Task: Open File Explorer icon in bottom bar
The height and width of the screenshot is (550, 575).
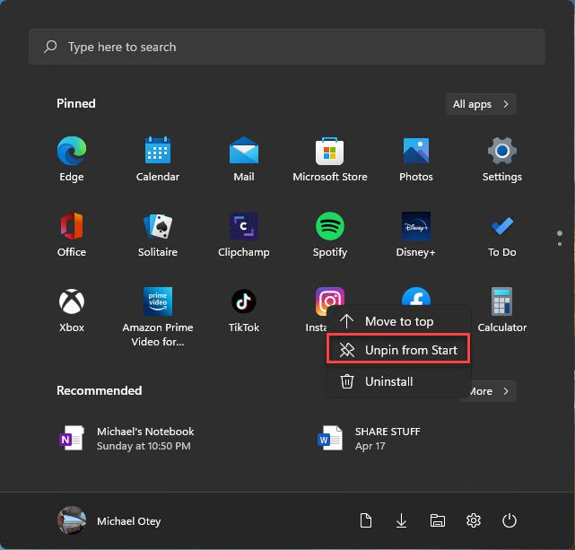Action: pos(437,520)
